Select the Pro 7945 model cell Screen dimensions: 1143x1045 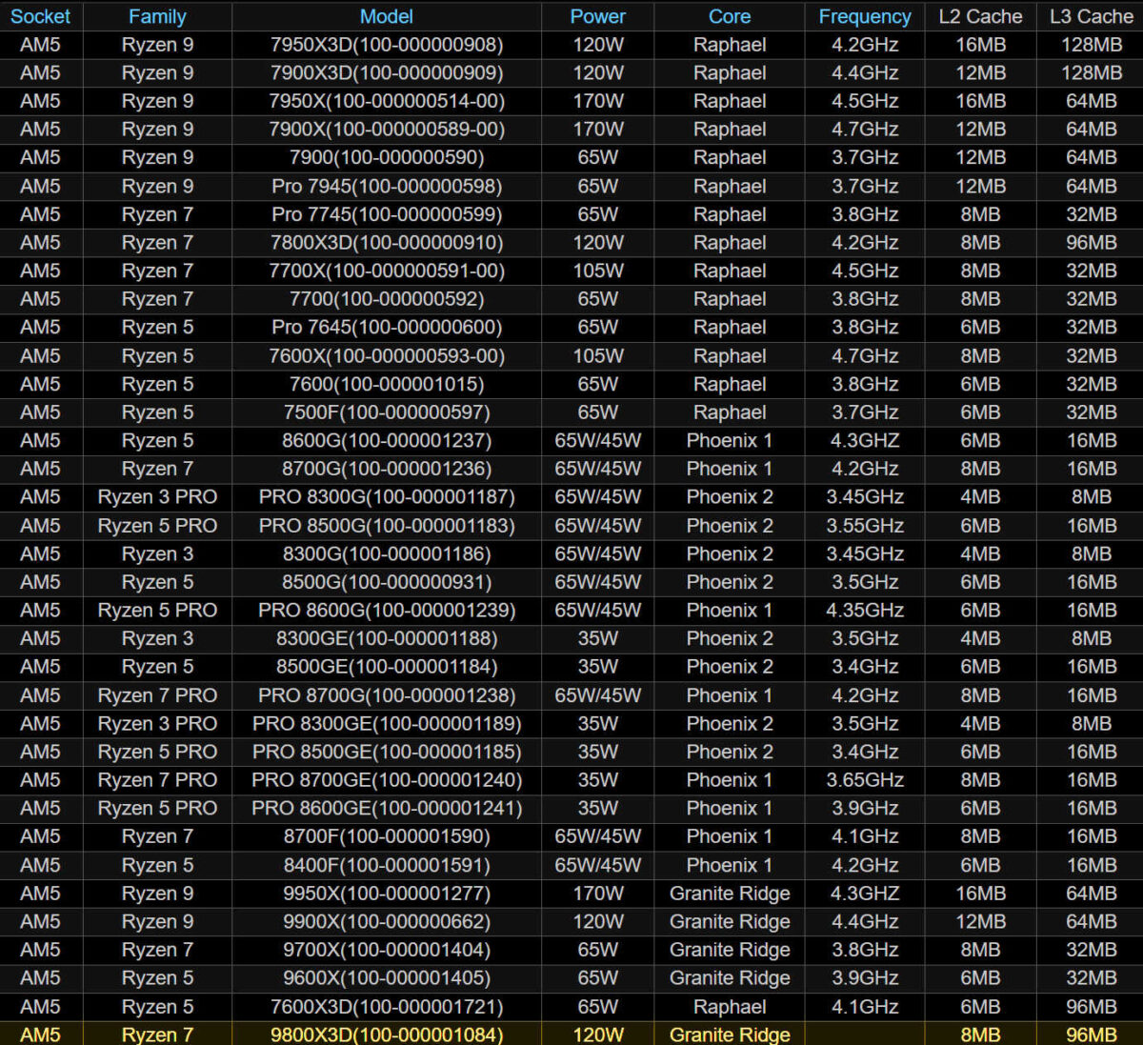pos(386,187)
